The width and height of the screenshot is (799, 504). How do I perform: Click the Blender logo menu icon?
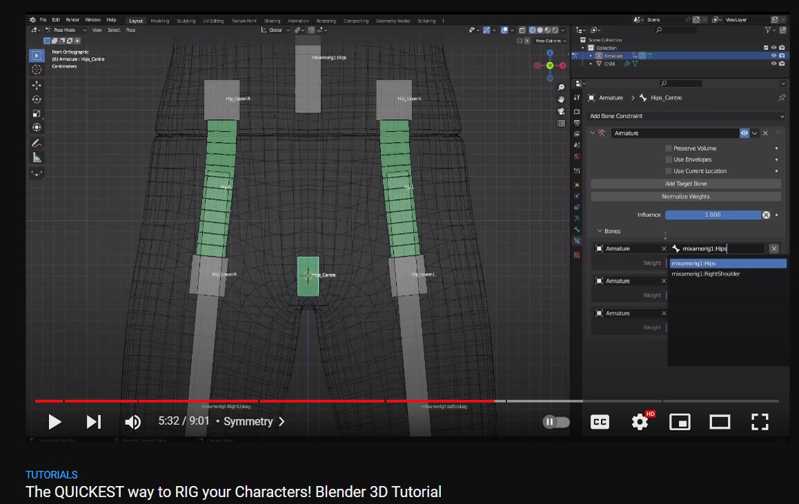[32, 20]
